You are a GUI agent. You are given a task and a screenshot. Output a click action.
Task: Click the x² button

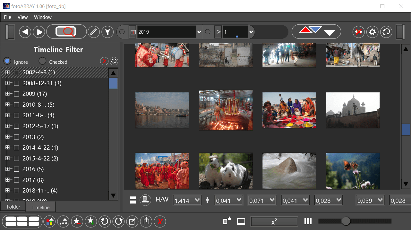[274, 222]
